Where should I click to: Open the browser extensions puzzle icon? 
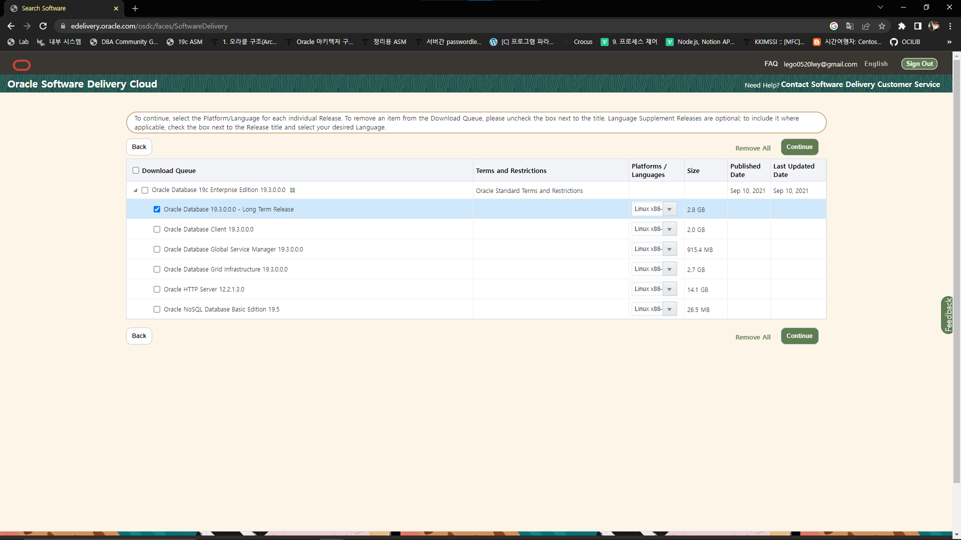point(901,26)
